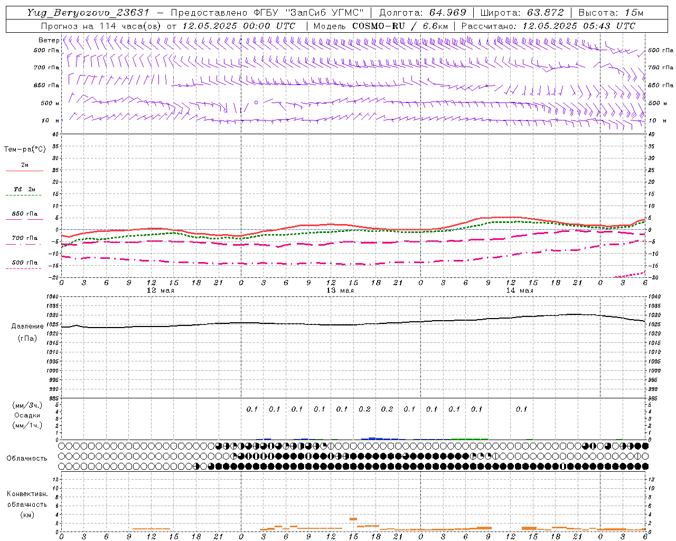Click the station title Yug_Beryozovo_23631
The height and width of the screenshot is (541, 676).
click(x=88, y=13)
